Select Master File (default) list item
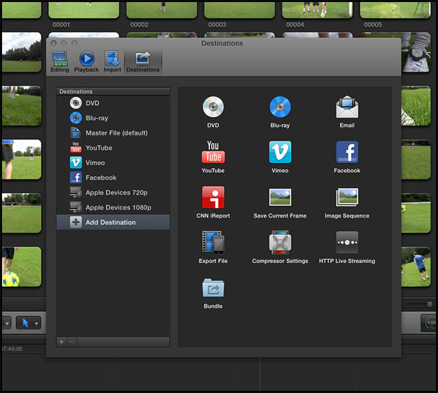The width and height of the screenshot is (438, 393). (113, 133)
